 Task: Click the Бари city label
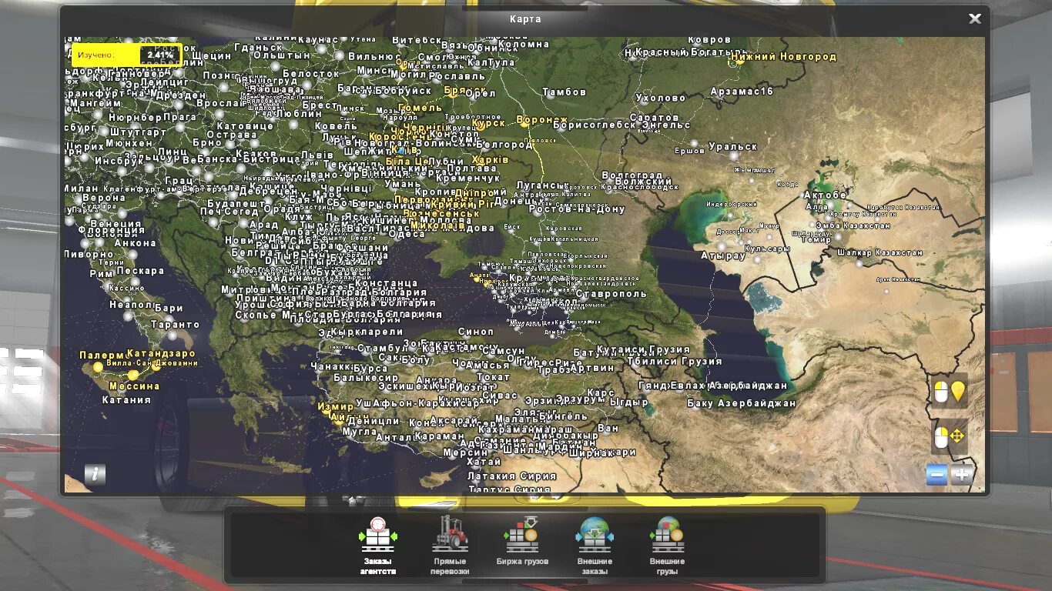[x=169, y=308]
